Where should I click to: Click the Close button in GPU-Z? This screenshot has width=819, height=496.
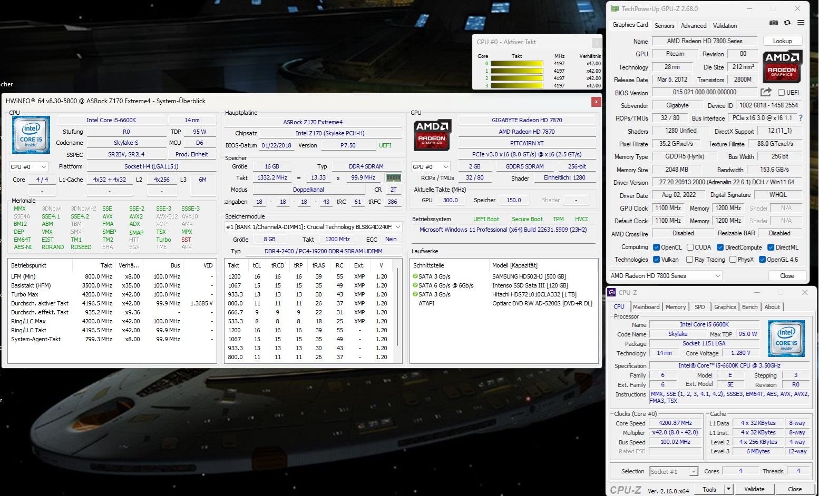tap(787, 276)
